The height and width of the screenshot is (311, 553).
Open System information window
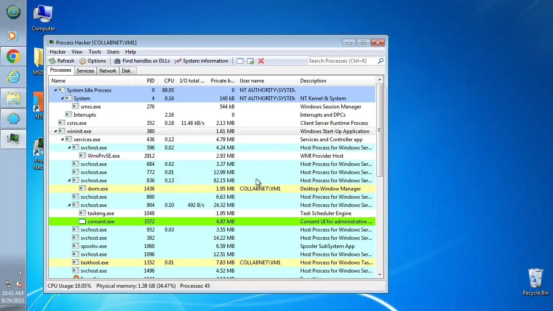tap(201, 61)
